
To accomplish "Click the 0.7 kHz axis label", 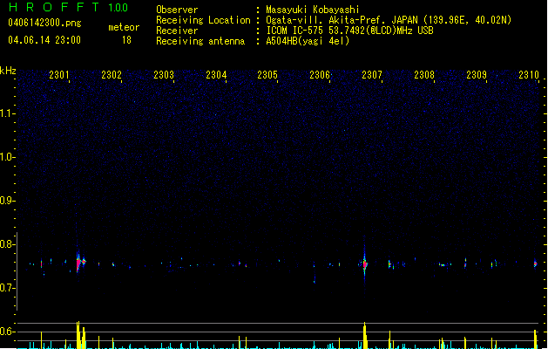I will pyautogui.click(x=7, y=288).
